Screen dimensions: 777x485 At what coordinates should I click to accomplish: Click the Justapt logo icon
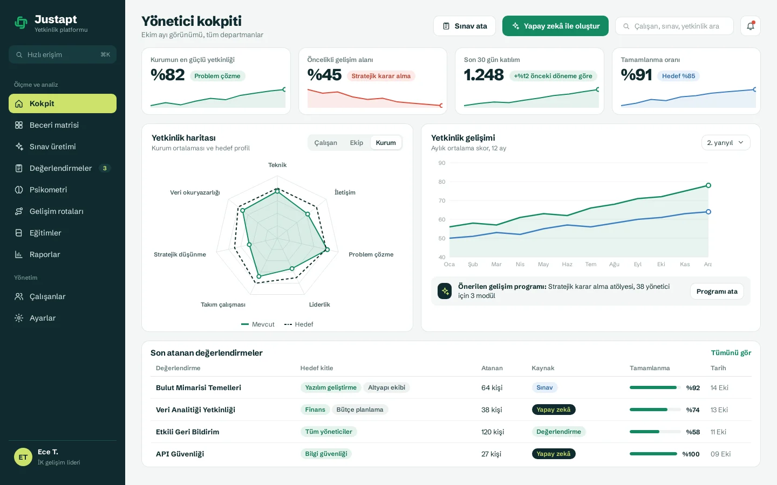(x=21, y=23)
